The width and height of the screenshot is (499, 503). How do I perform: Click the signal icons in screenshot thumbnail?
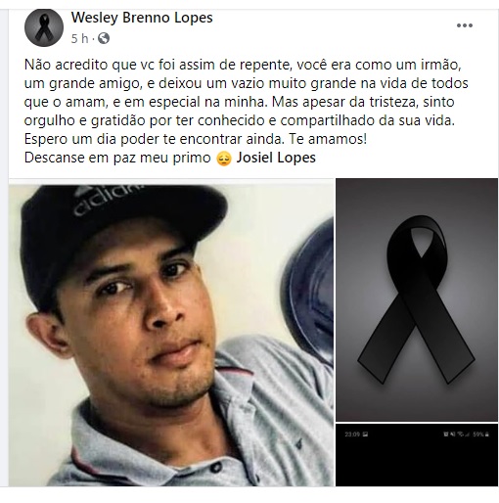[457, 434]
